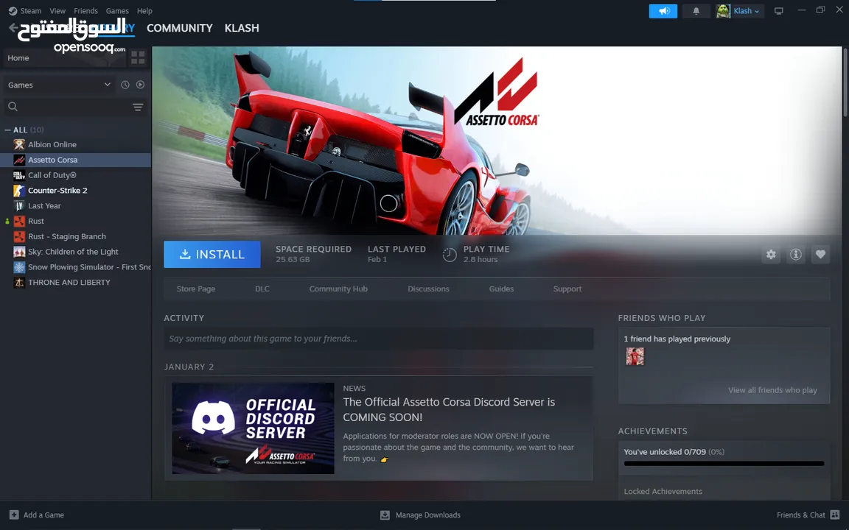Click the Call of Duty game icon

(19, 175)
